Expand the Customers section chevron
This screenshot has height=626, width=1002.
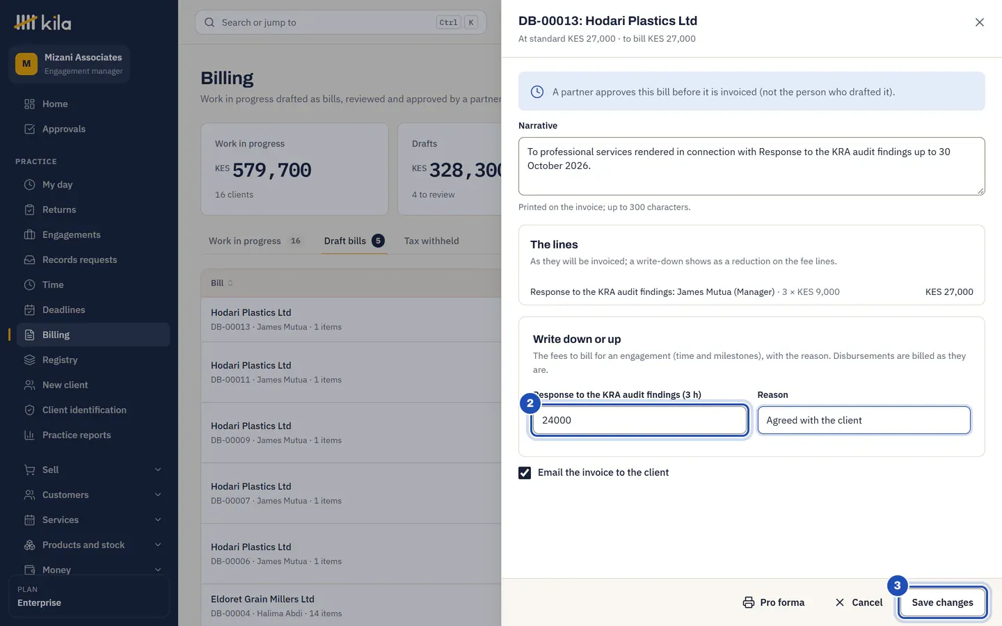tap(158, 495)
